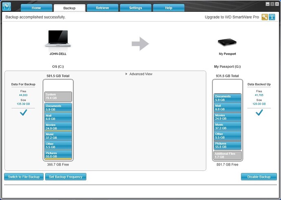Go to the Help tab
This screenshot has width=281, height=200.
point(169,8)
